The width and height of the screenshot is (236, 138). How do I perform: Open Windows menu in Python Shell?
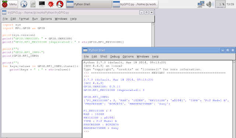coord(143,57)
